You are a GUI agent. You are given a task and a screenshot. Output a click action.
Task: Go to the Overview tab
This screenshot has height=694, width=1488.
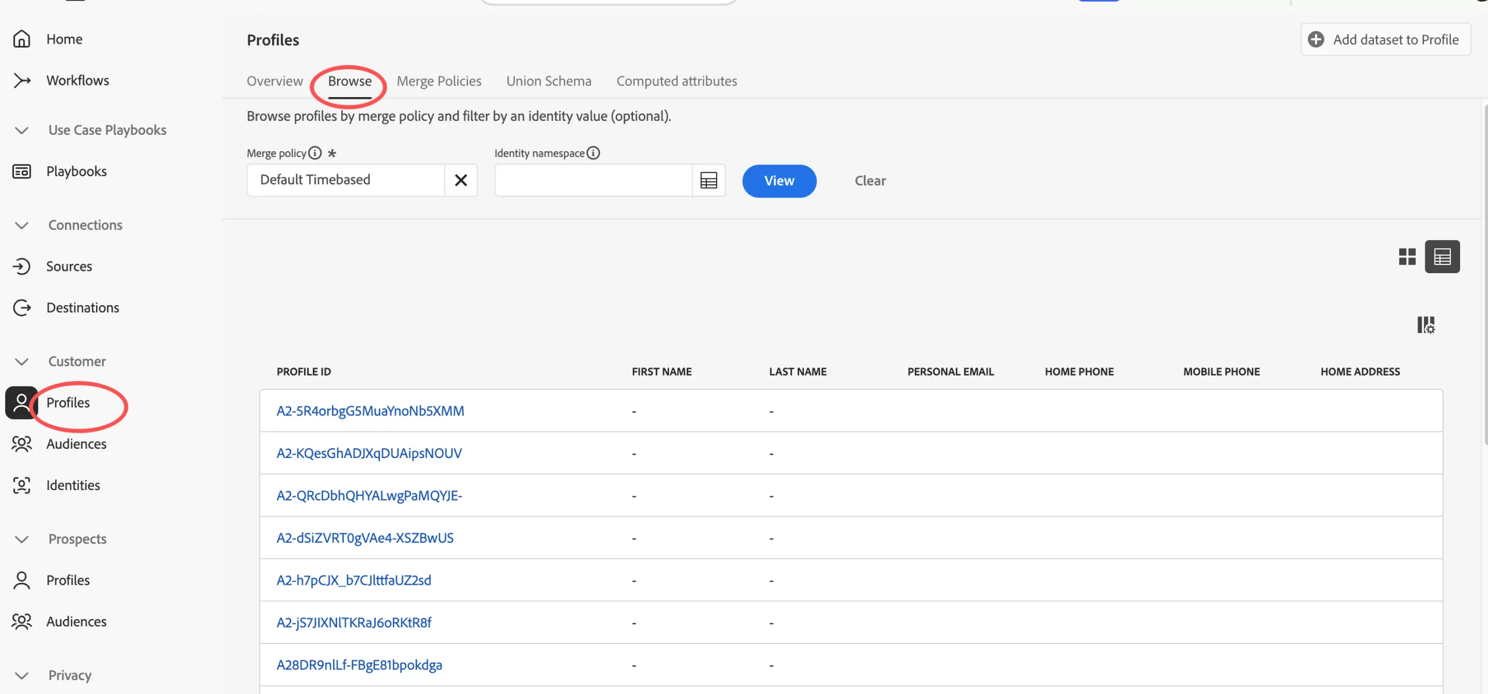(275, 81)
